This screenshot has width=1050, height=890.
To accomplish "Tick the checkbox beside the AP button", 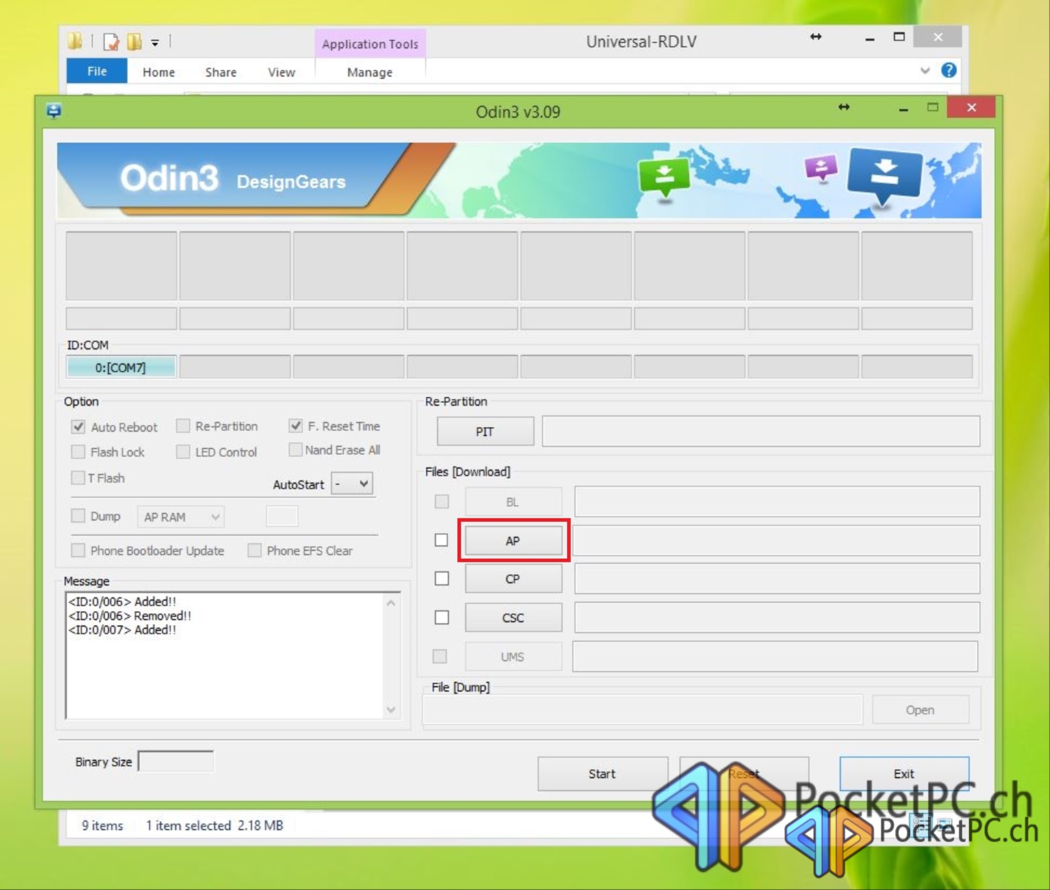I will (x=441, y=540).
